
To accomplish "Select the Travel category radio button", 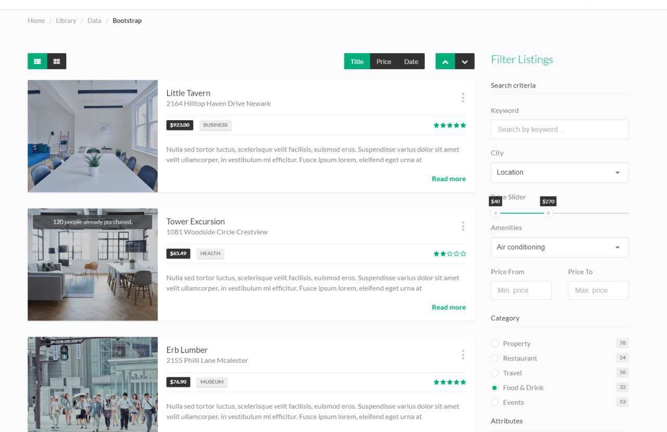I will pyautogui.click(x=495, y=373).
